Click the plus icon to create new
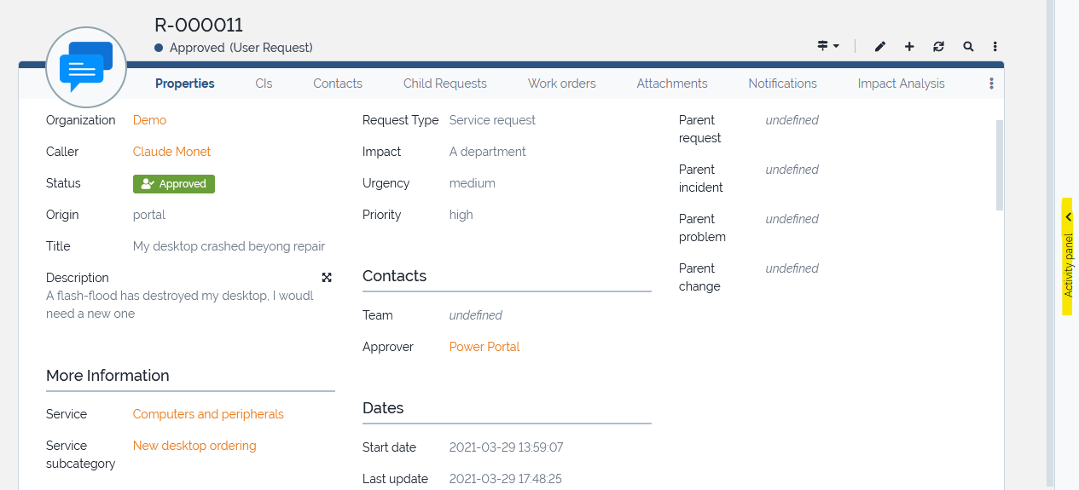Image resolution: width=1079 pixels, height=490 pixels. [909, 47]
